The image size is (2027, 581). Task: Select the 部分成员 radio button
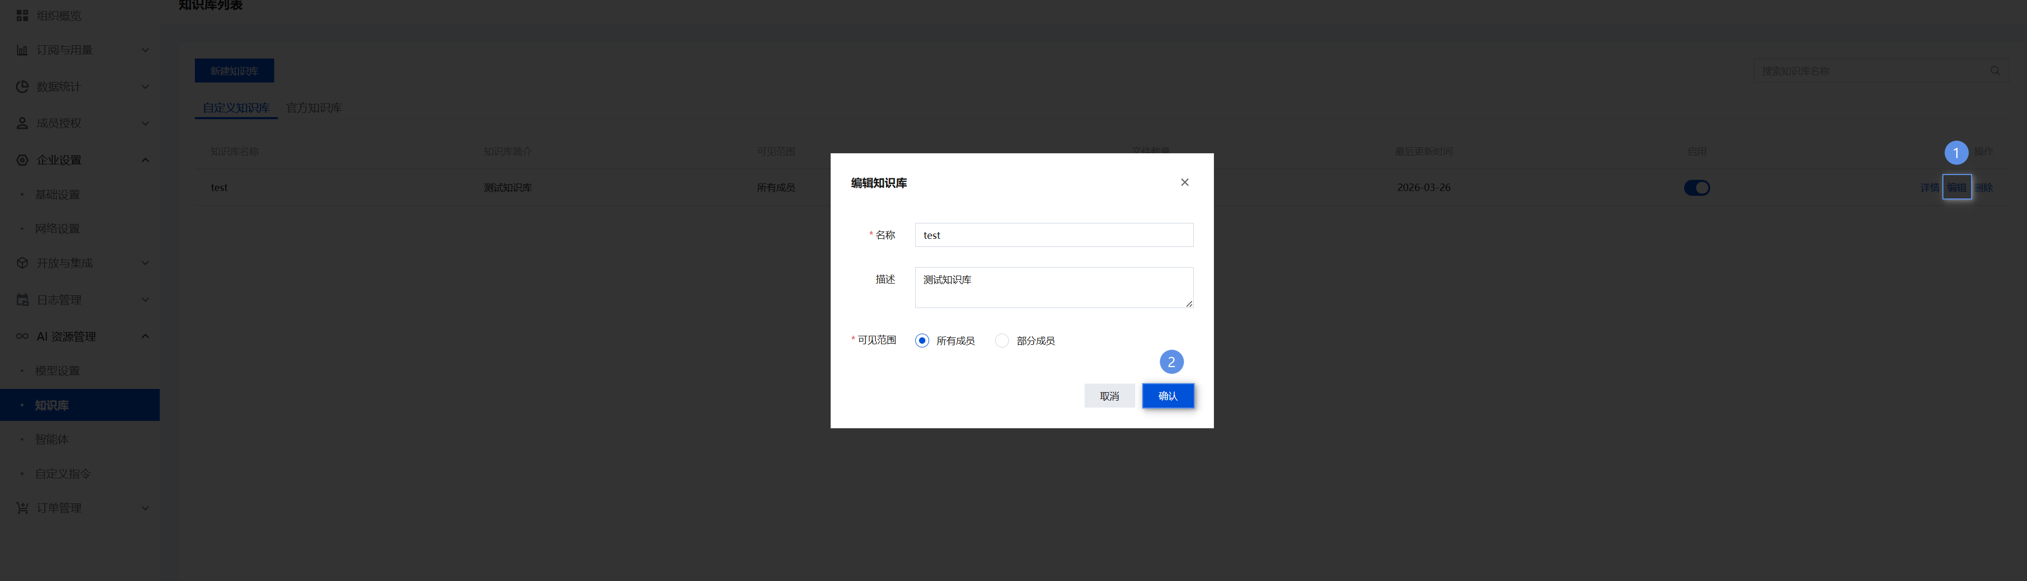[x=1002, y=341]
